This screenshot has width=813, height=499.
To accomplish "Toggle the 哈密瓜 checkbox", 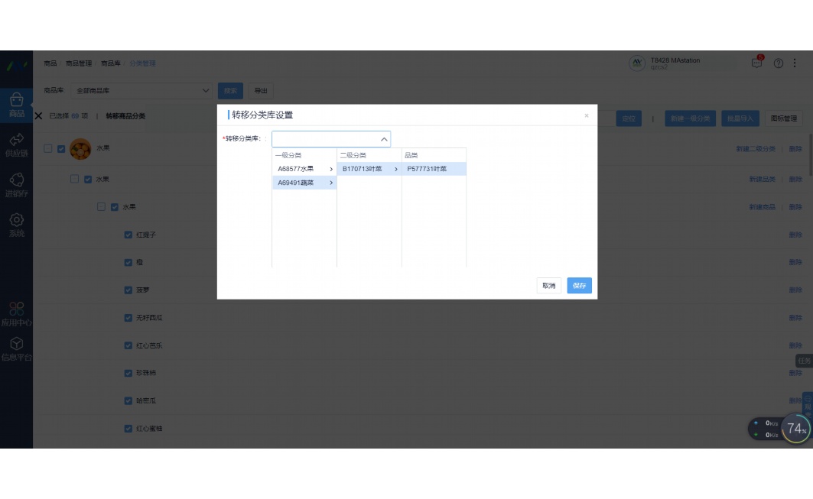I will pos(128,400).
